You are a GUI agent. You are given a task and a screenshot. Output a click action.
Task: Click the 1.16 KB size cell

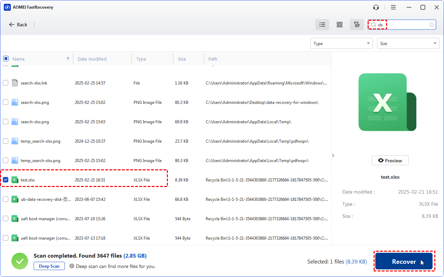(182, 83)
